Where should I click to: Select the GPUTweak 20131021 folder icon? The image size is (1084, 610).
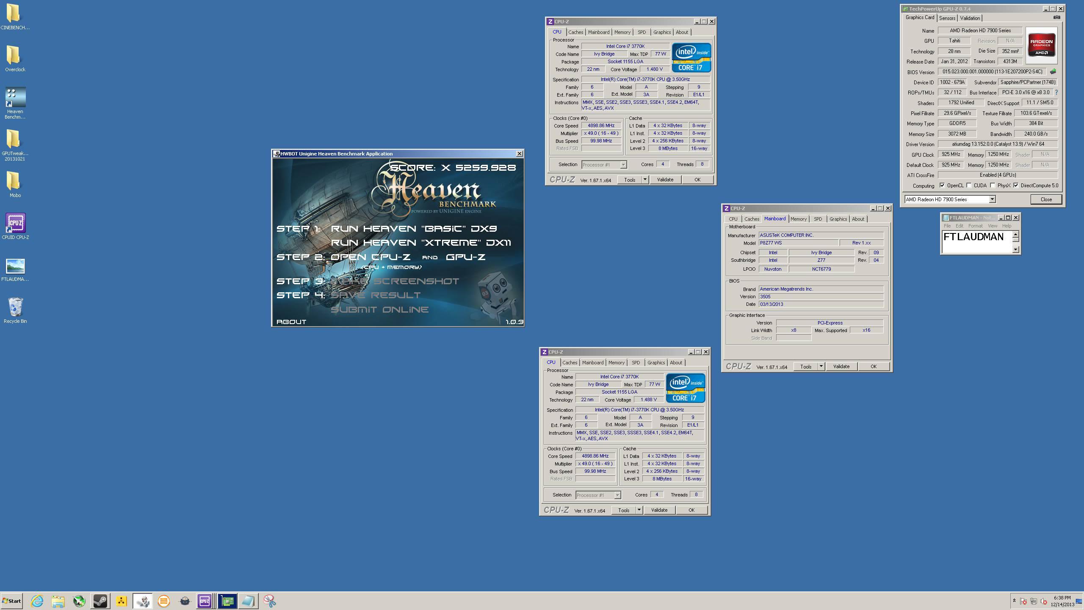pyautogui.click(x=15, y=145)
